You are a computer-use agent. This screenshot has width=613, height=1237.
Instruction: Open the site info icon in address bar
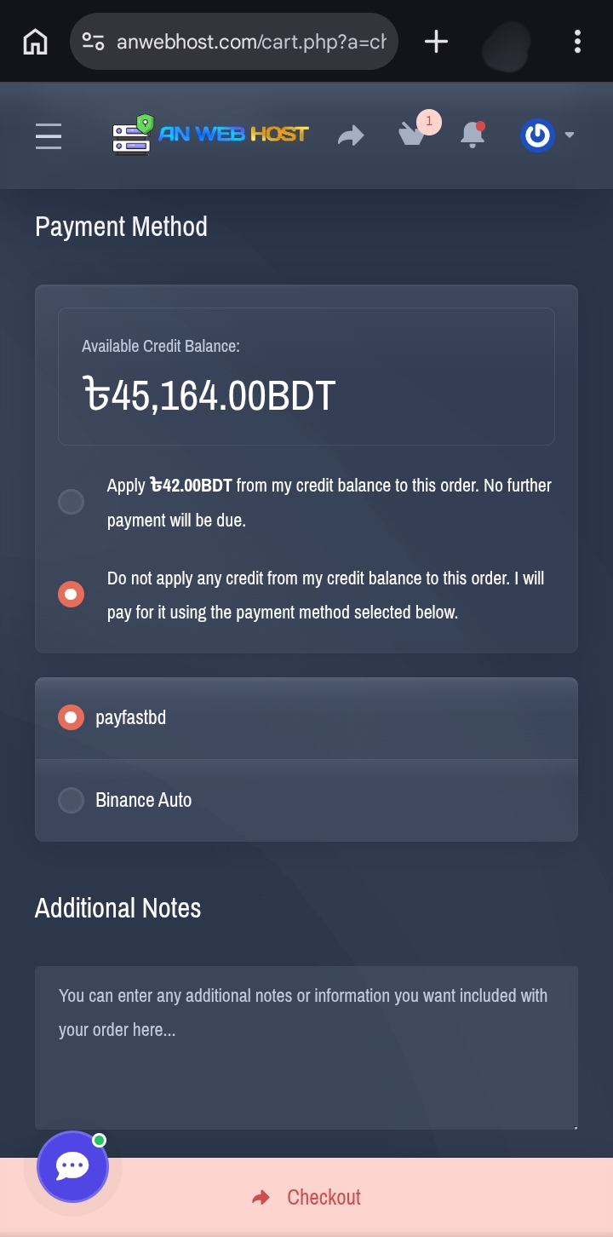(93, 41)
